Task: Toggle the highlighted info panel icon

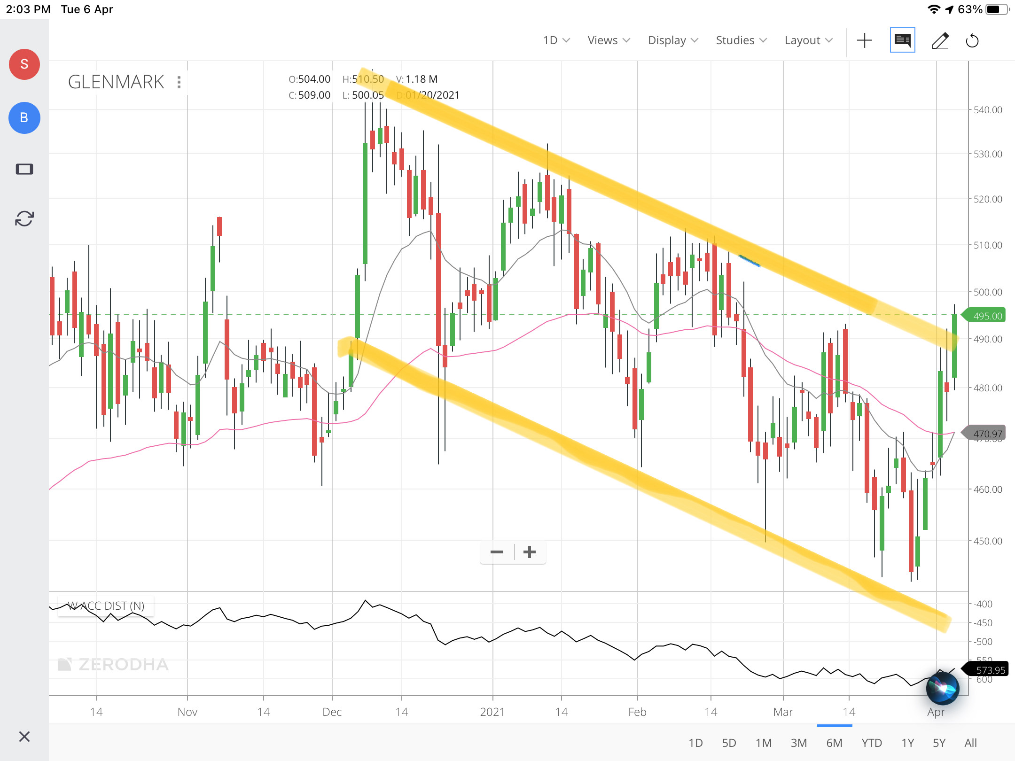Action: pyautogui.click(x=902, y=40)
